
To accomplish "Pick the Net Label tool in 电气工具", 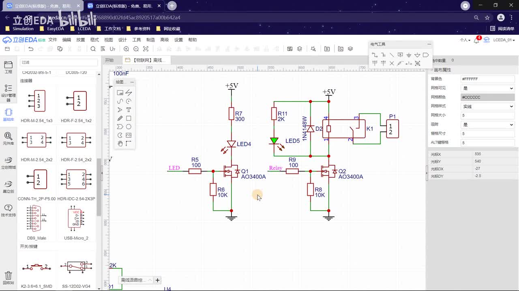I will pyautogui.click(x=400, y=55).
